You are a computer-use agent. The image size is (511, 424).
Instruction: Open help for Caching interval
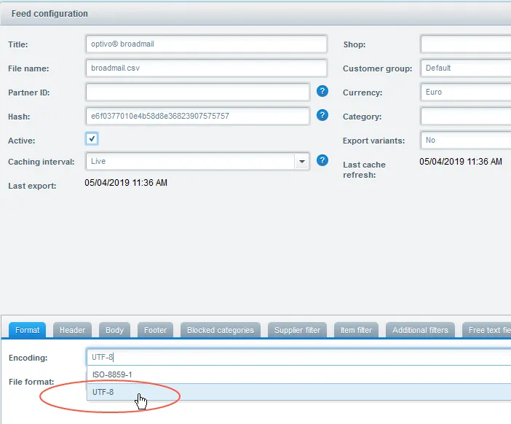click(322, 160)
